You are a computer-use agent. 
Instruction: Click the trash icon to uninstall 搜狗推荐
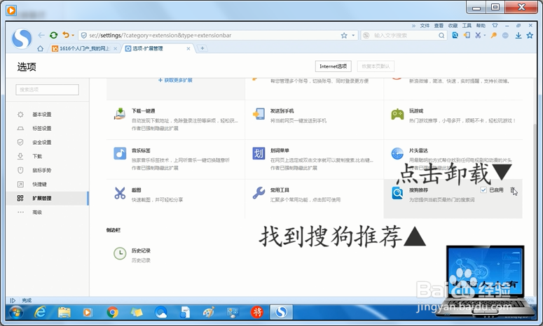(x=513, y=190)
